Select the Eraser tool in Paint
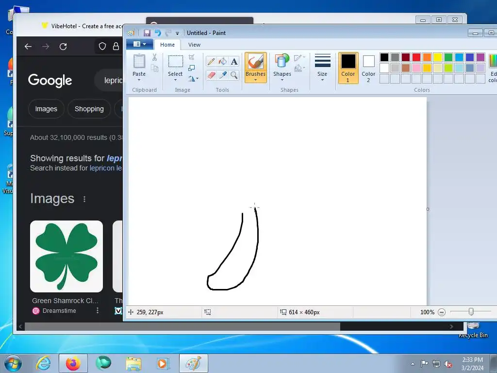This screenshot has width=497, height=373. pos(211,75)
